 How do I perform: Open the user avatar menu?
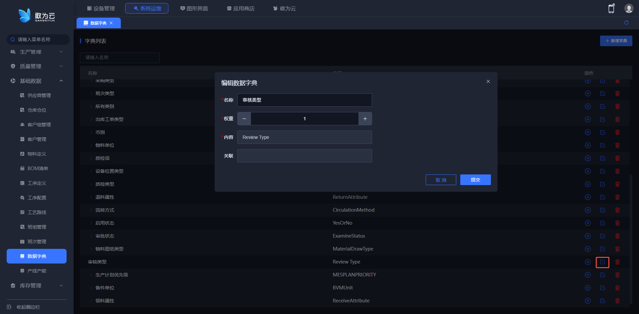click(x=629, y=9)
